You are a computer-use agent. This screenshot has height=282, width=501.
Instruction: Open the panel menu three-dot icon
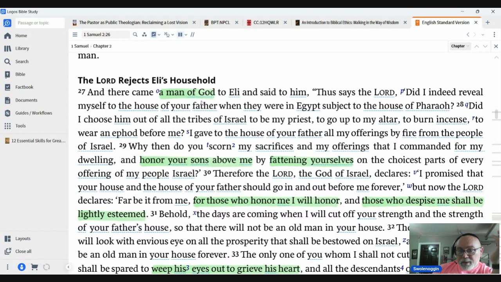click(494, 34)
